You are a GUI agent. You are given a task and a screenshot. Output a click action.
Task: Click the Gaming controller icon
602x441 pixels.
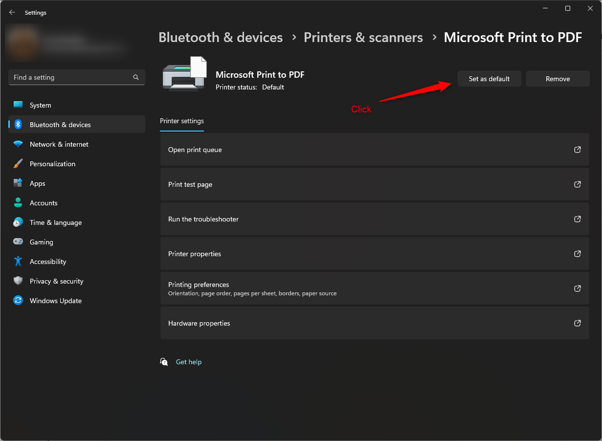pos(18,242)
